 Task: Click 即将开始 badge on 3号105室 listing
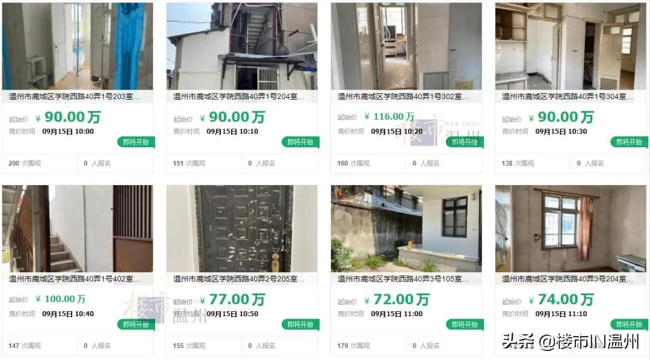(x=465, y=325)
